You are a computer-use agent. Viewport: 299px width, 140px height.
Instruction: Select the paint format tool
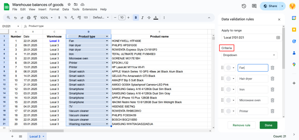click(x=35, y=18)
